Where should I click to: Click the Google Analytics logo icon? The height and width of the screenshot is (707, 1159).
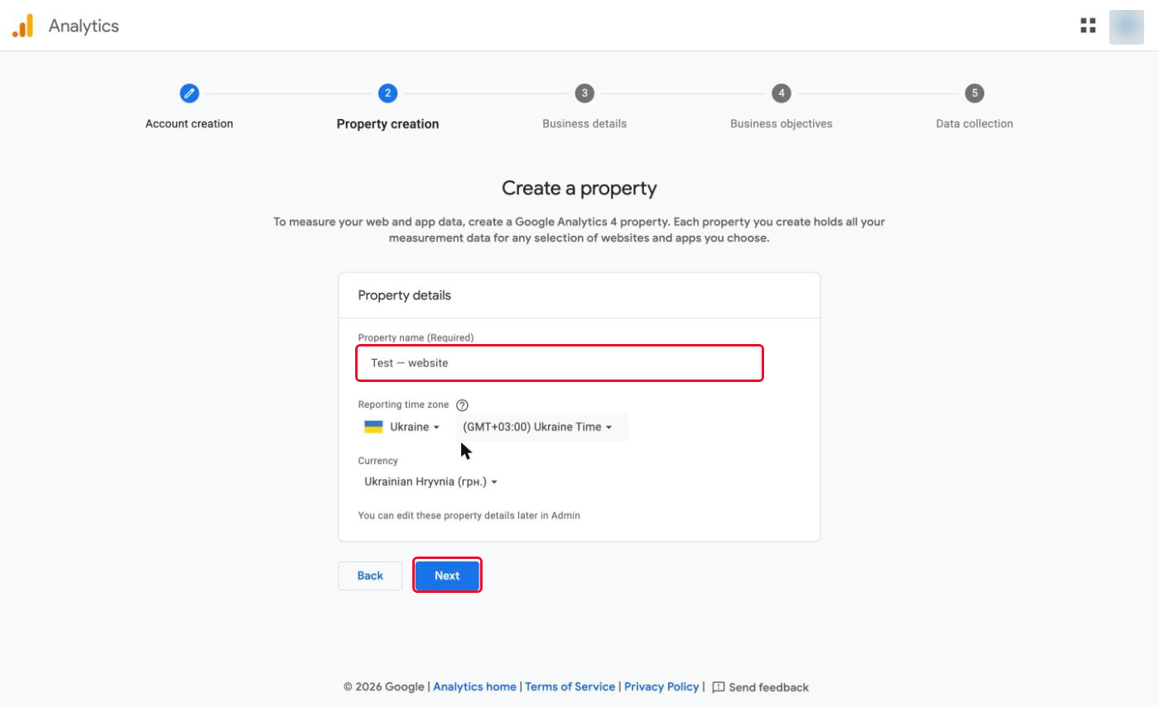(x=23, y=26)
